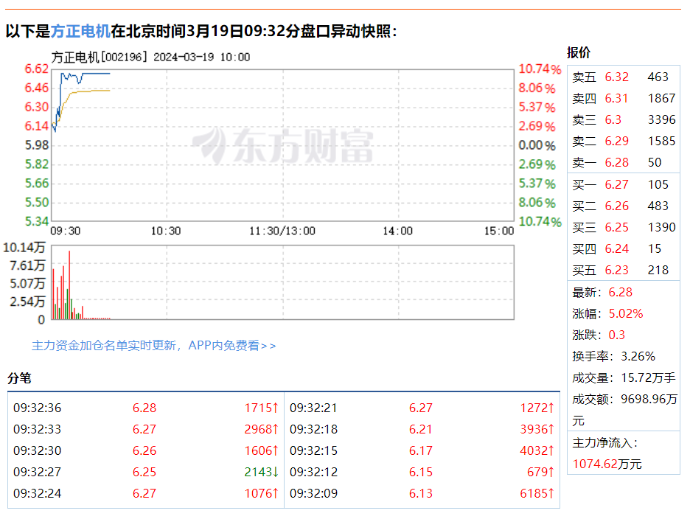Click the 2.54万 volume axis label
The width and height of the screenshot is (690, 519).
click(27, 302)
